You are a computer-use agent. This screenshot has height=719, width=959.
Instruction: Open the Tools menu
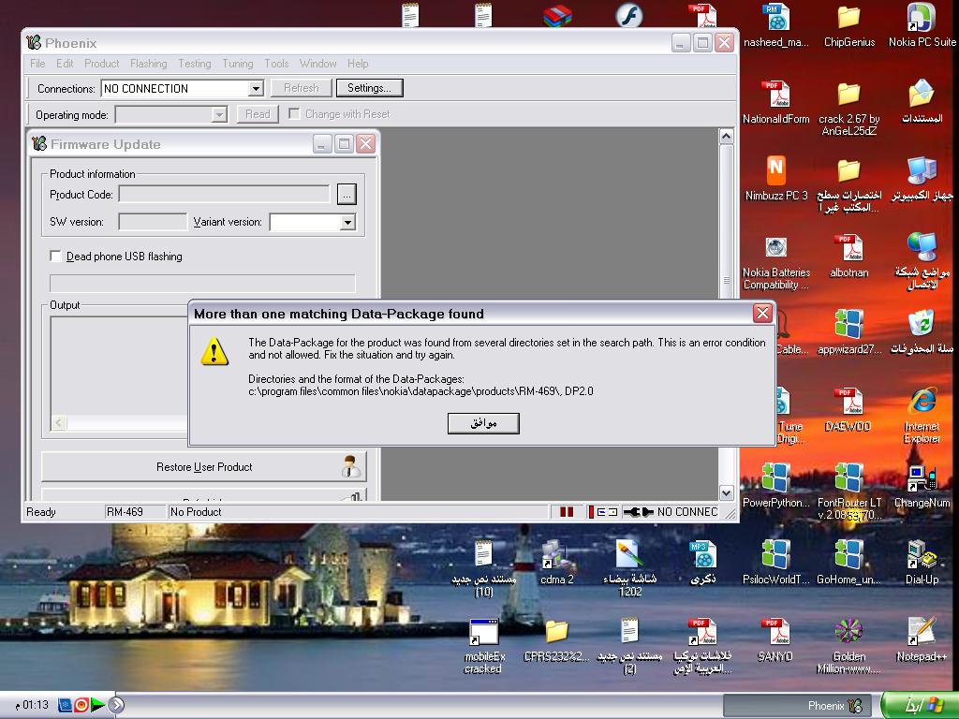coord(276,64)
